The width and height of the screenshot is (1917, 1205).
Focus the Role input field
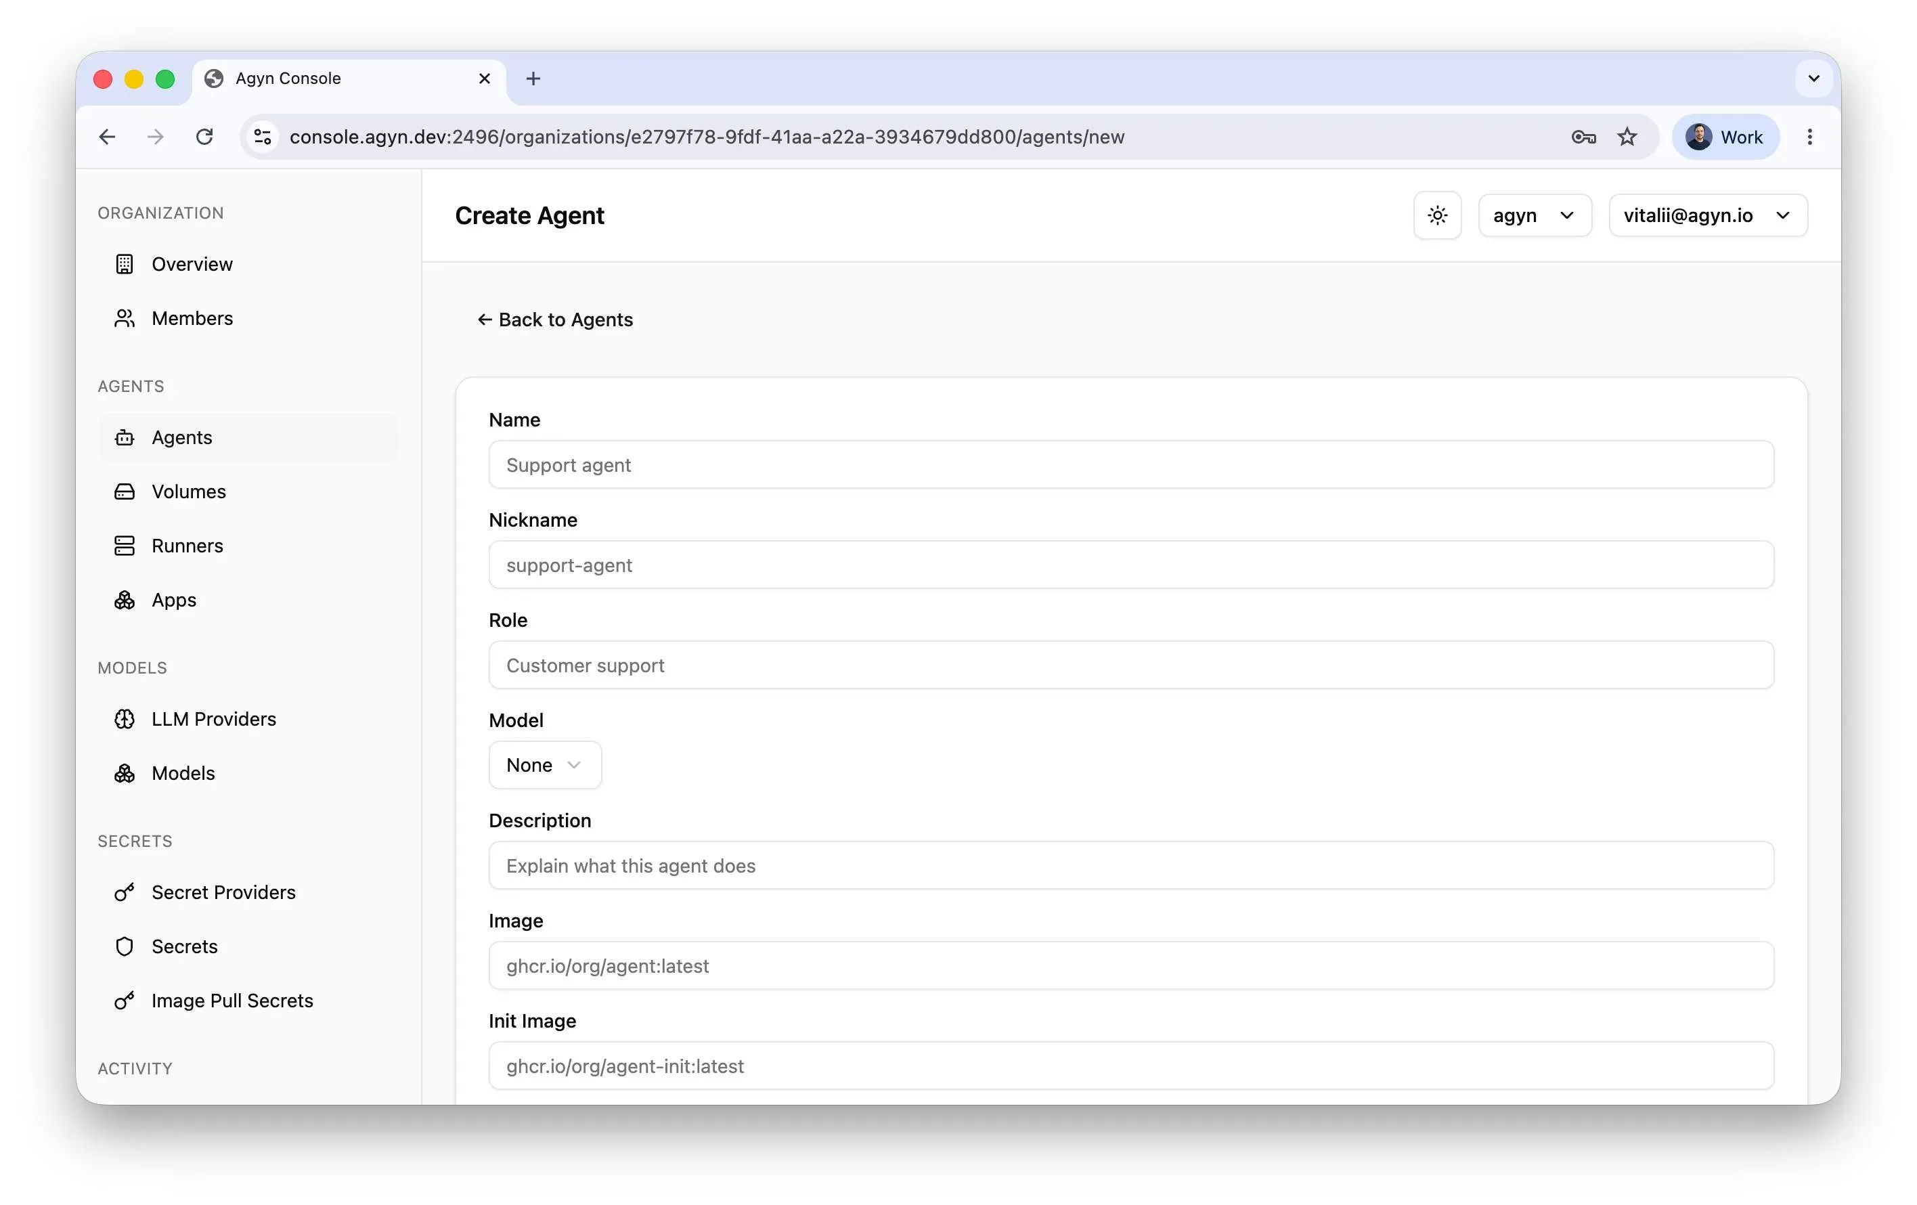click(x=1130, y=665)
